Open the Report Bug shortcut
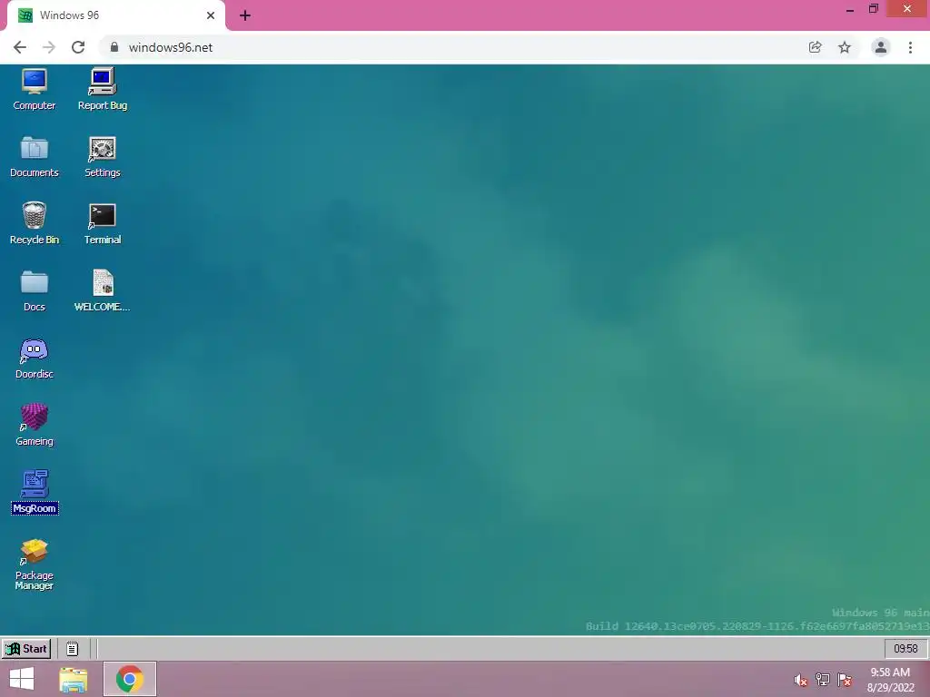 102,89
